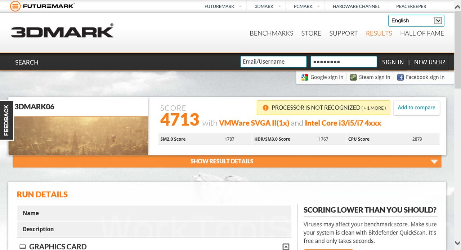Click the Intel Core i3/i5/i7 4xxx link
461x250 pixels.
343,123
